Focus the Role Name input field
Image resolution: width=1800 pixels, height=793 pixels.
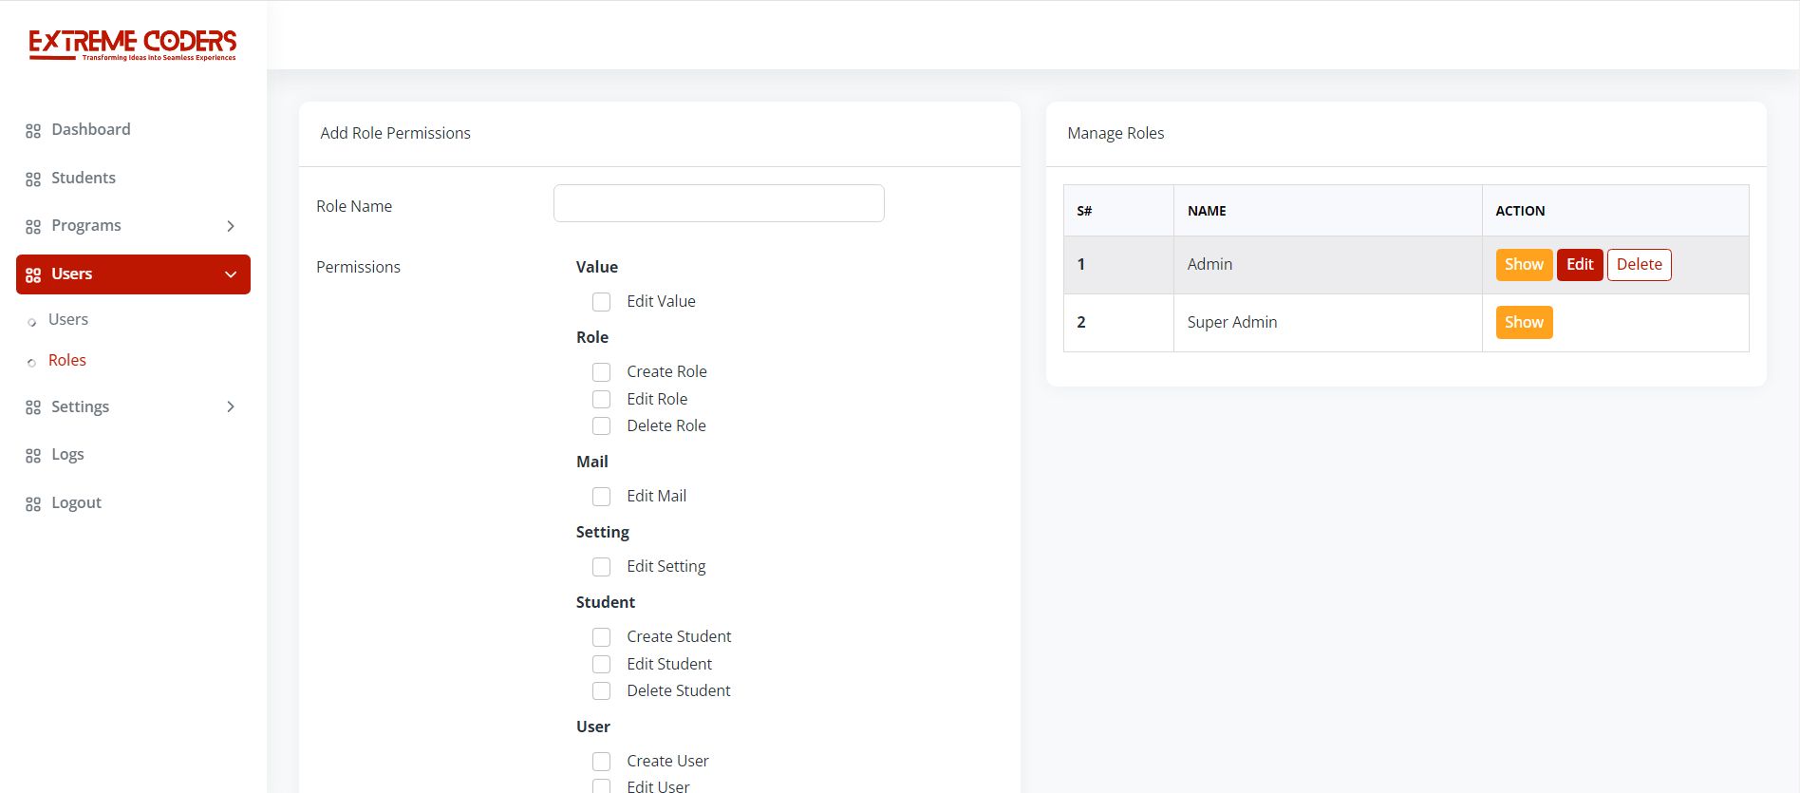(x=719, y=204)
